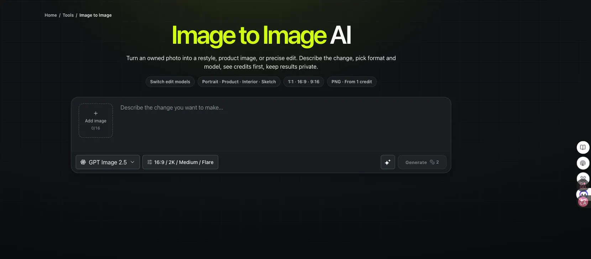This screenshot has height=259, width=591.
Task: Click the sliders icon beside 16:9 settings
Action: tap(150, 162)
